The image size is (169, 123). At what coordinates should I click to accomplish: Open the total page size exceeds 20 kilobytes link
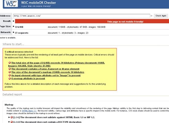57,64
